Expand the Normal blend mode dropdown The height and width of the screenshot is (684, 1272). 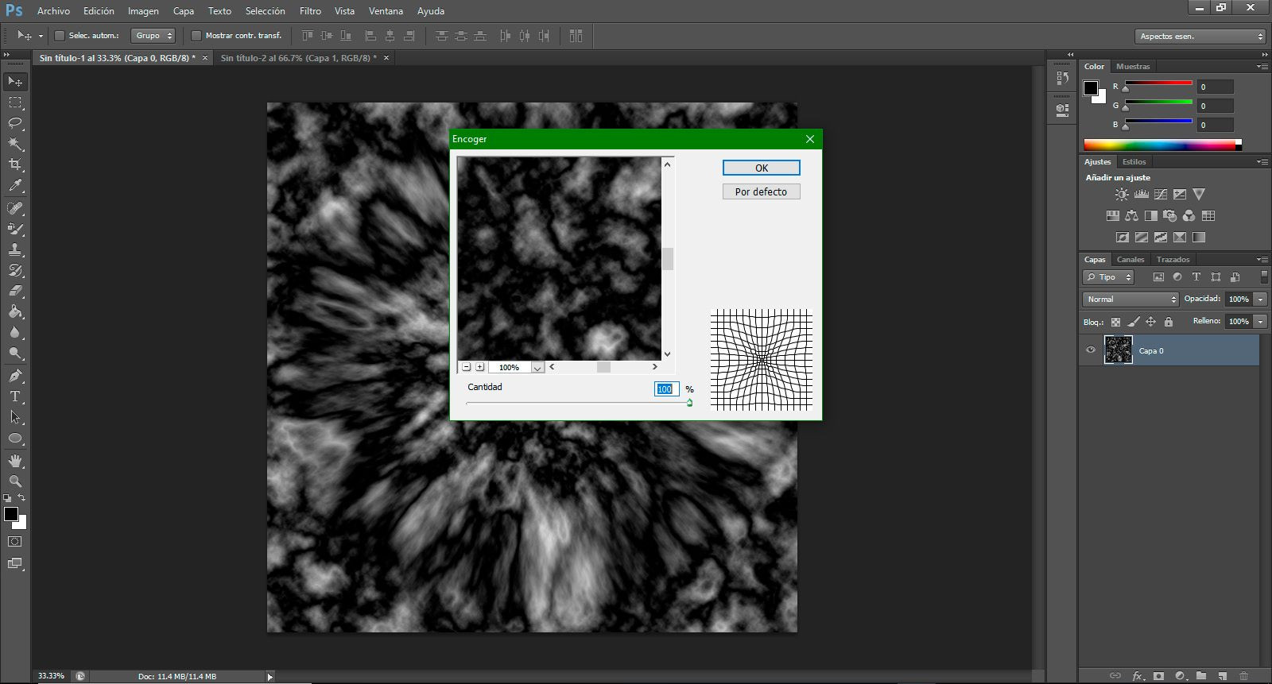point(1130,299)
